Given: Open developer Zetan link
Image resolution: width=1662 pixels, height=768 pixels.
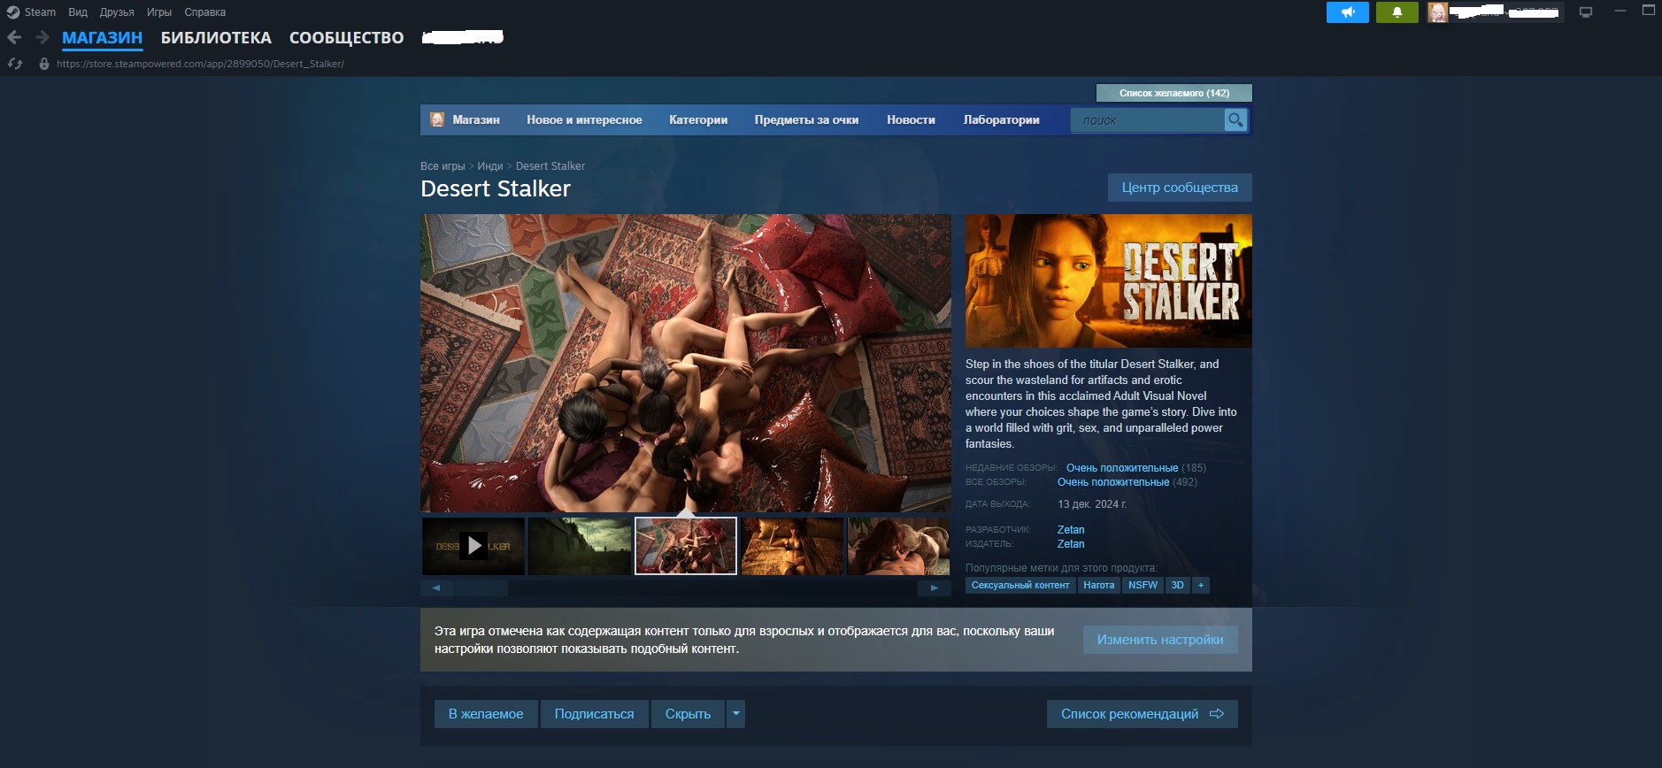Looking at the screenshot, I should tap(1071, 530).
